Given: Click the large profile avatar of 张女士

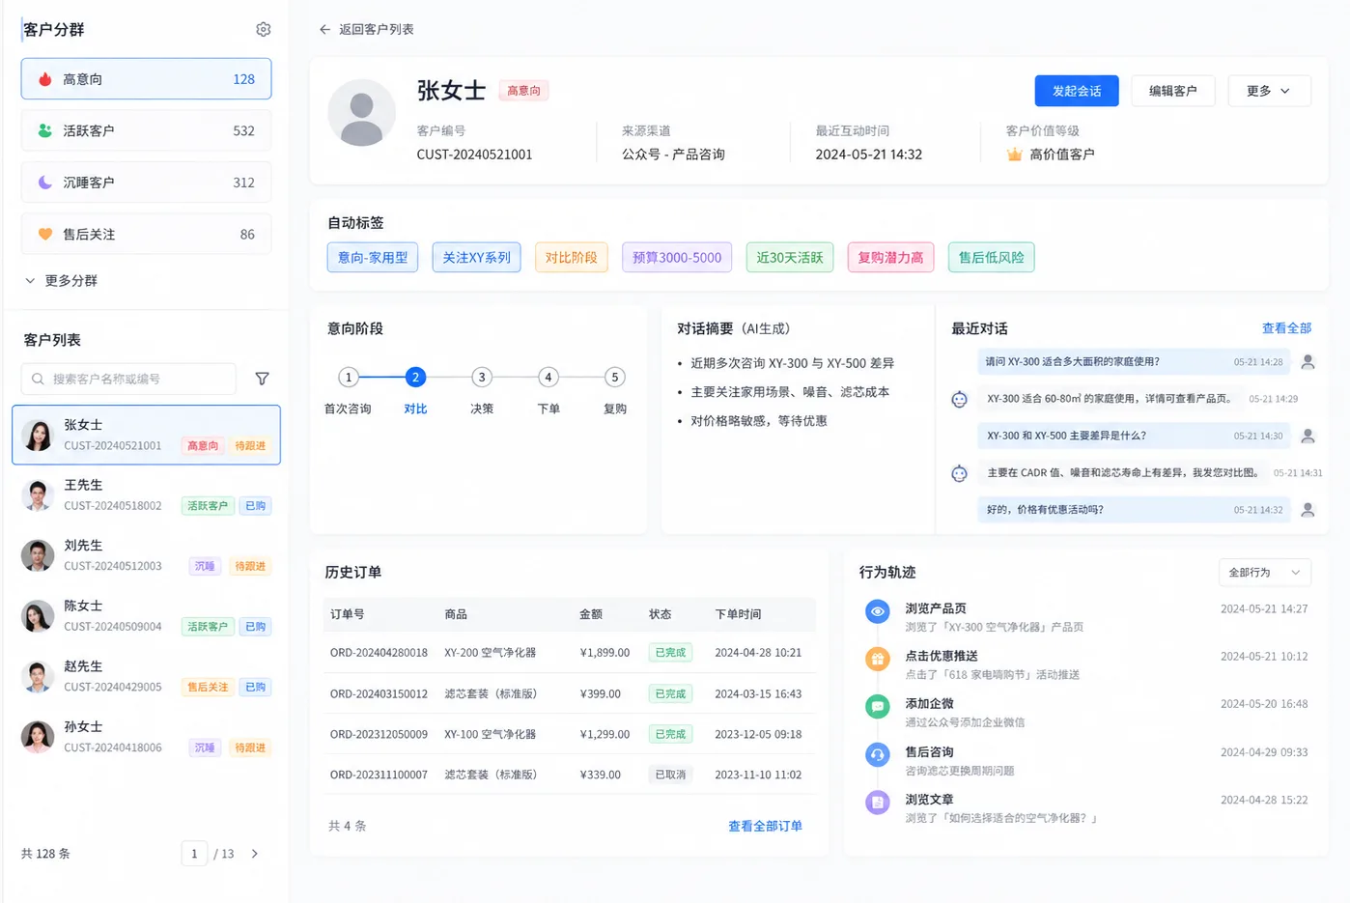Looking at the screenshot, I should [361, 113].
